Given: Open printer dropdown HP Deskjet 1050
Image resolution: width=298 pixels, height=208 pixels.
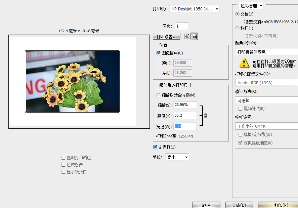Looking at the screenshot, I should click(x=195, y=9).
